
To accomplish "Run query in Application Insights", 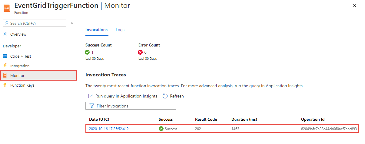I will [x=123, y=96].
